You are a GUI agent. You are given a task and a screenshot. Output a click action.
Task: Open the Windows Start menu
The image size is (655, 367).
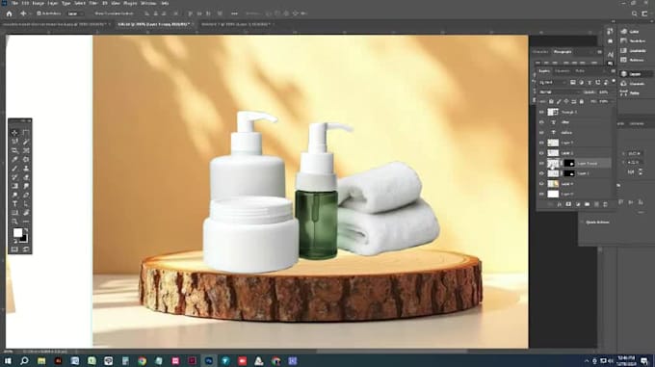click(x=8, y=360)
